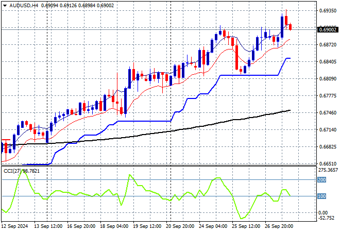The image size is (340, 232).
Task: Select the CCI 0.00 axis label
Action: [x=323, y=213]
